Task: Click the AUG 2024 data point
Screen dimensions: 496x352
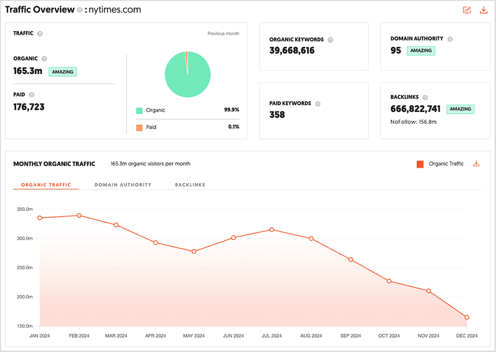Action: (311, 238)
